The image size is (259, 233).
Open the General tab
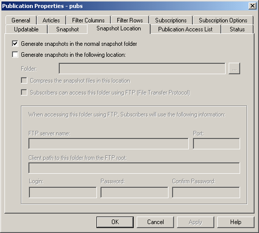pos(21,20)
